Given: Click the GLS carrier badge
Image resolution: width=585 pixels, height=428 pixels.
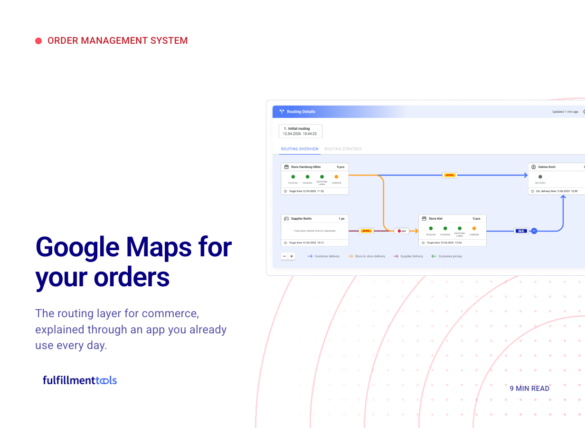Looking at the screenshot, I should pyautogui.click(x=521, y=231).
